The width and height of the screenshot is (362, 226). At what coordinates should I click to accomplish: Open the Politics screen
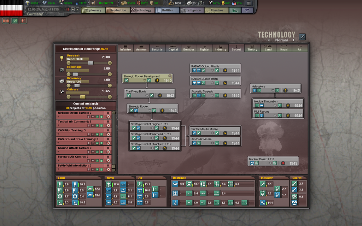point(167,10)
